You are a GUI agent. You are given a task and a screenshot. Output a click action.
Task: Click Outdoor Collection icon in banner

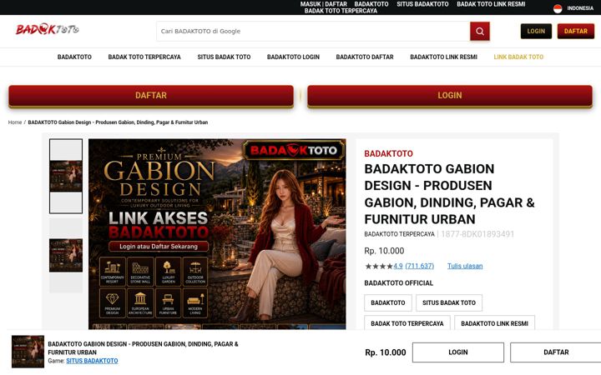tap(195, 272)
